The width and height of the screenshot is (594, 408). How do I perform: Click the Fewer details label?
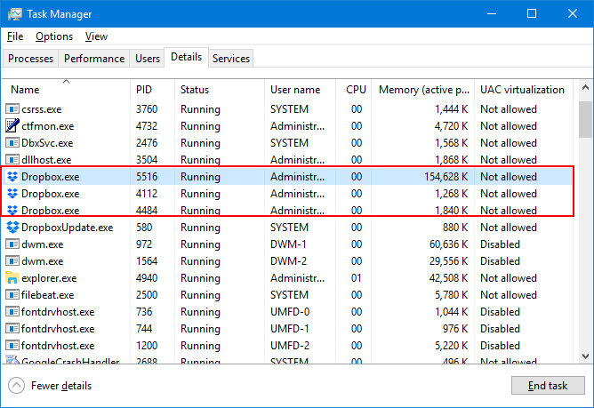point(61,386)
